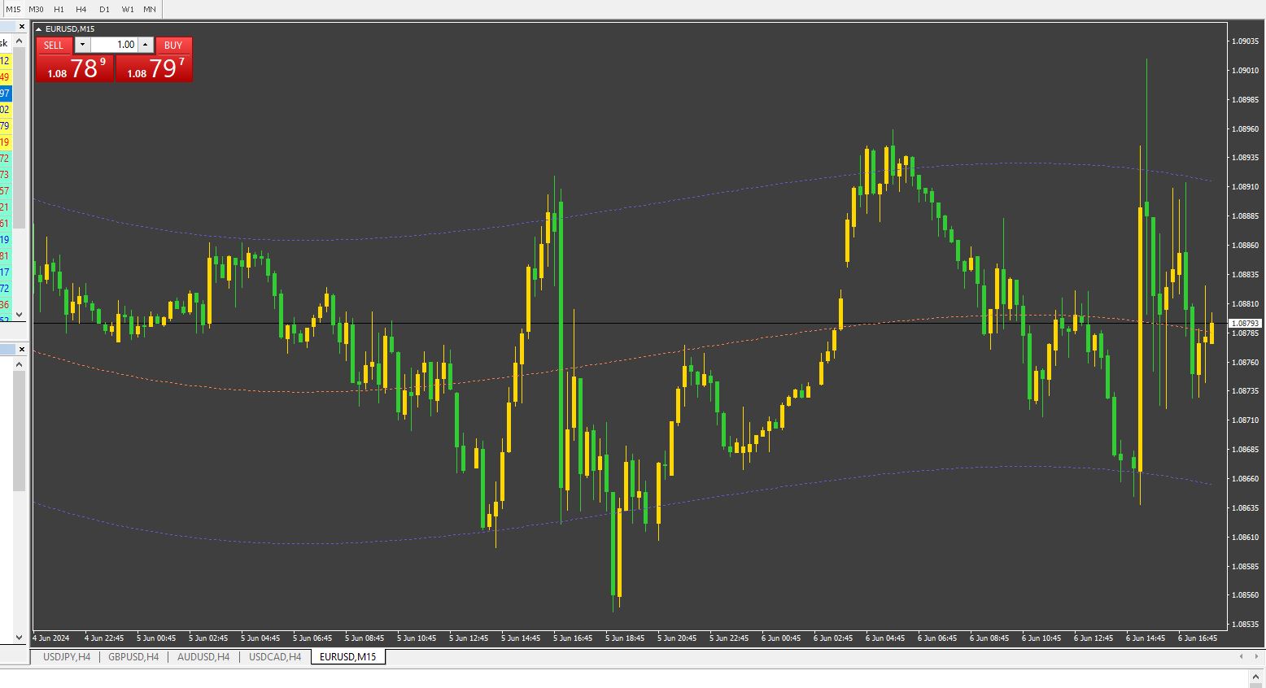The image size is (1266, 688).
Task: Open the GBPUSD,H4 chart tab
Action: point(133,656)
